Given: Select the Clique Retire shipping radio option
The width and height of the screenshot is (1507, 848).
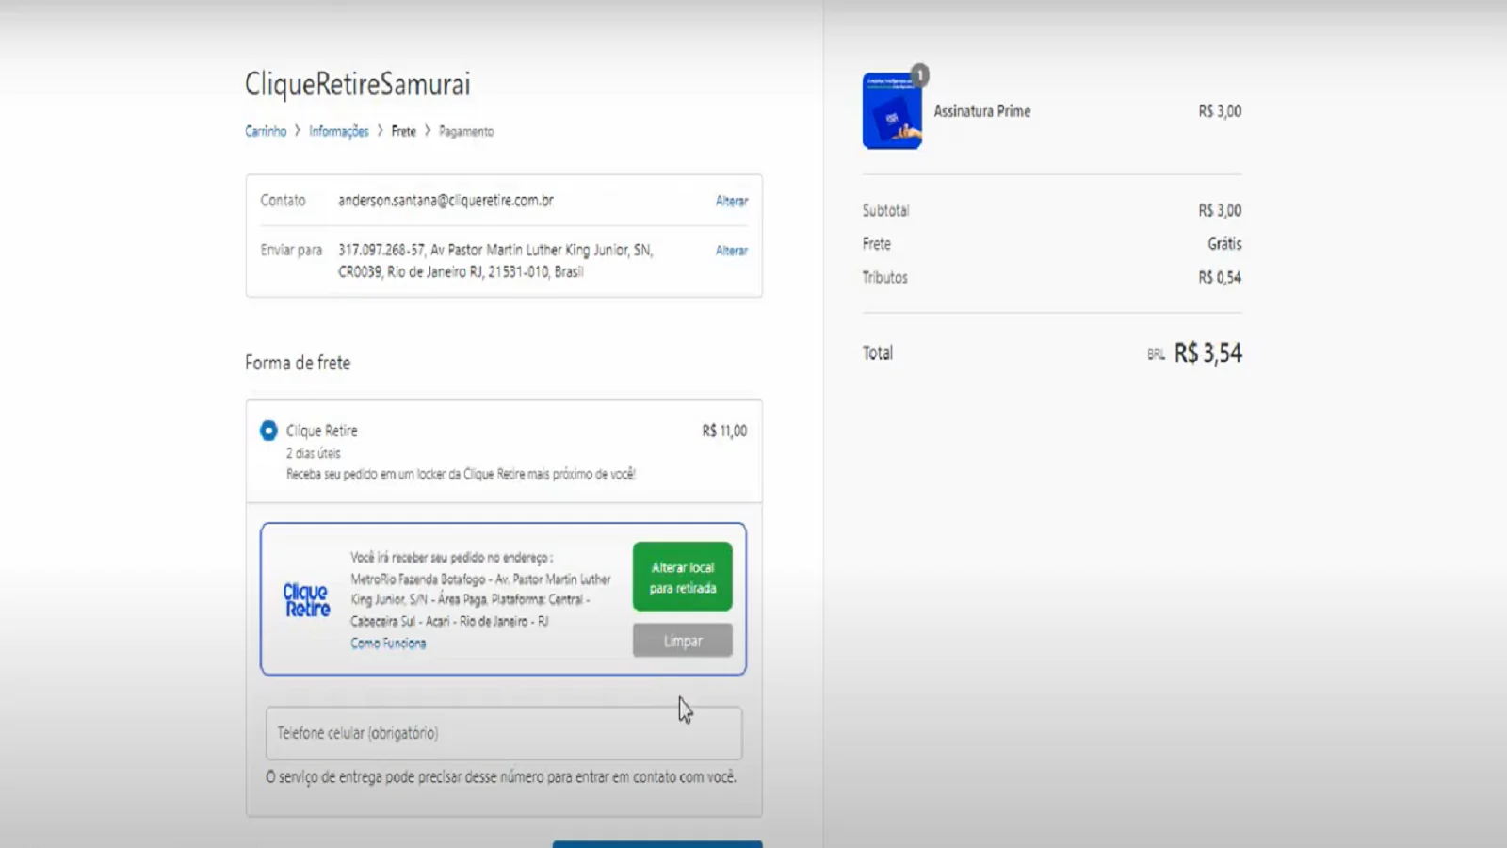Looking at the screenshot, I should click(268, 431).
